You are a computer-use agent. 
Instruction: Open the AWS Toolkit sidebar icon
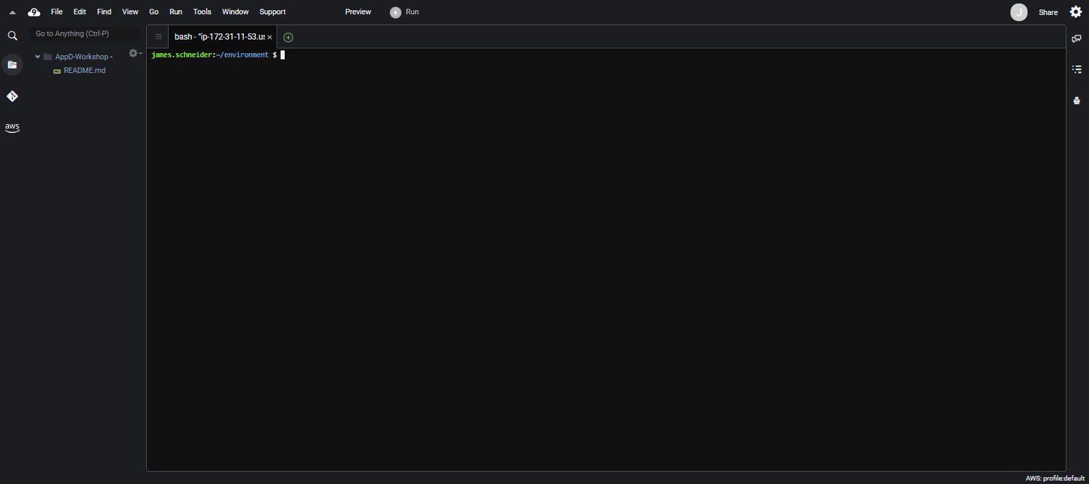click(12, 127)
